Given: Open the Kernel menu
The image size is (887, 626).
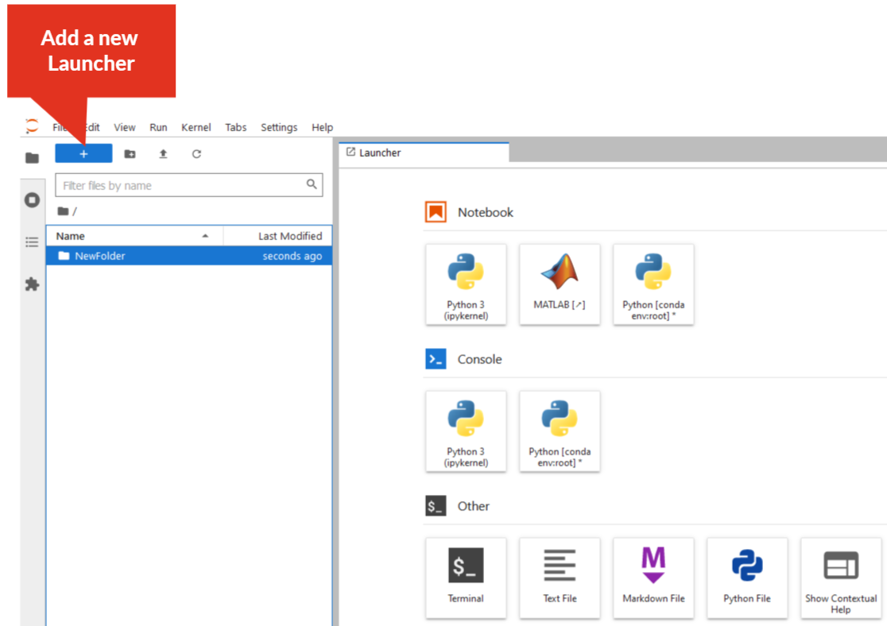Looking at the screenshot, I should coord(196,127).
